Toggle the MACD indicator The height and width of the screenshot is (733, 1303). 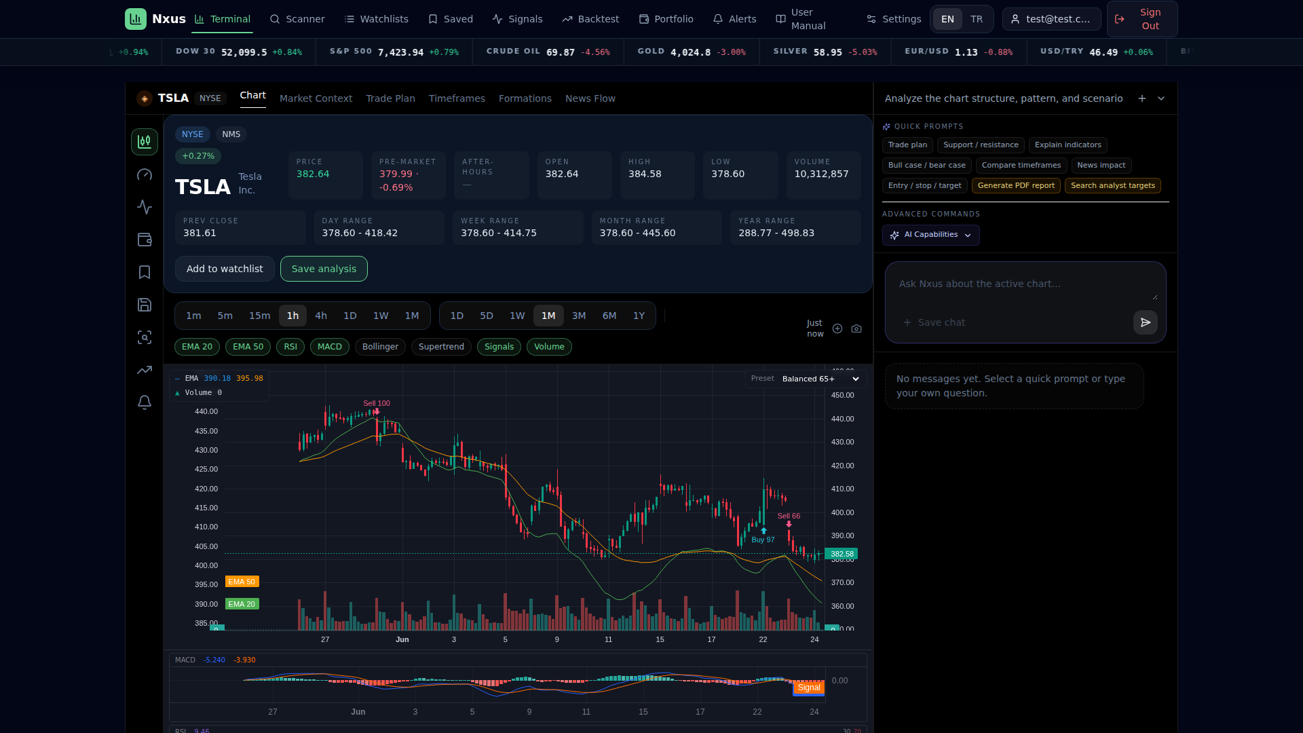[x=330, y=347]
